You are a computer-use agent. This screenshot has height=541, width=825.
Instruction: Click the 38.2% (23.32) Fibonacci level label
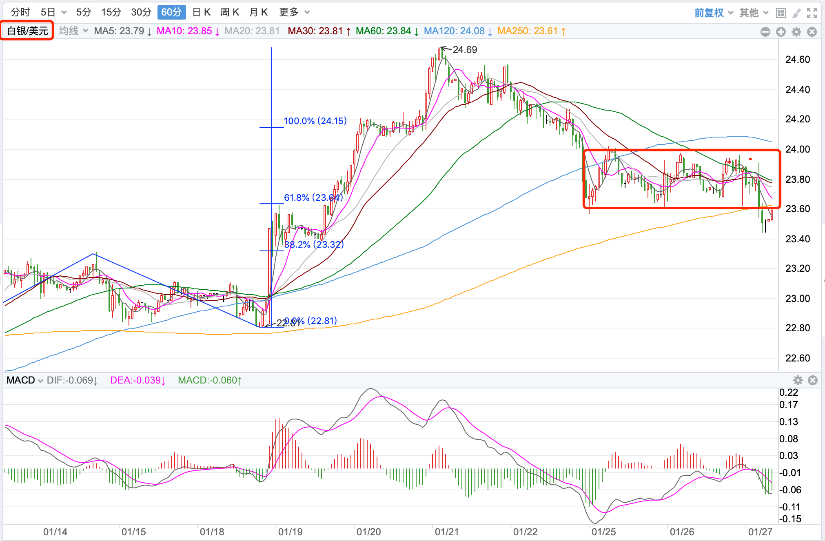314,244
